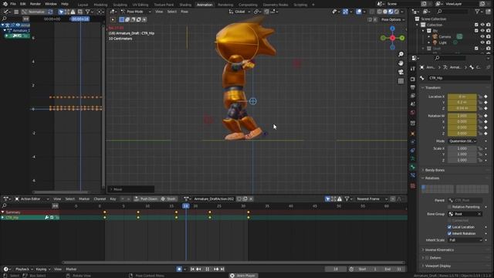Jump to previous keyframe button
Viewport: 494px width, 278px height.
(x=199, y=270)
